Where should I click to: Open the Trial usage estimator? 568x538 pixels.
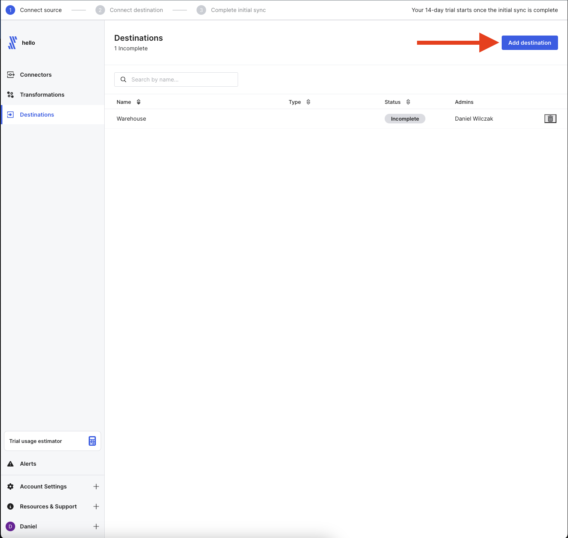pos(52,441)
